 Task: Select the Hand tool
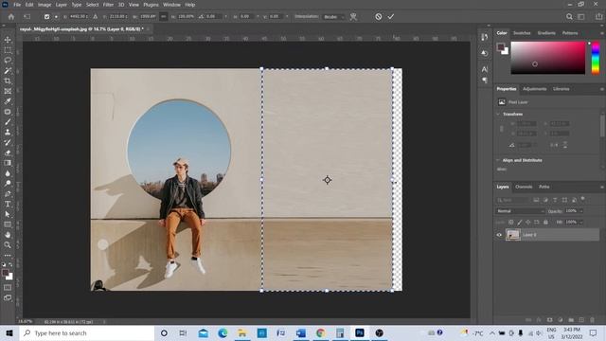coord(8,235)
